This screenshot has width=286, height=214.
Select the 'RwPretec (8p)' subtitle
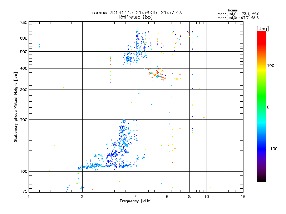click(x=135, y=17)
